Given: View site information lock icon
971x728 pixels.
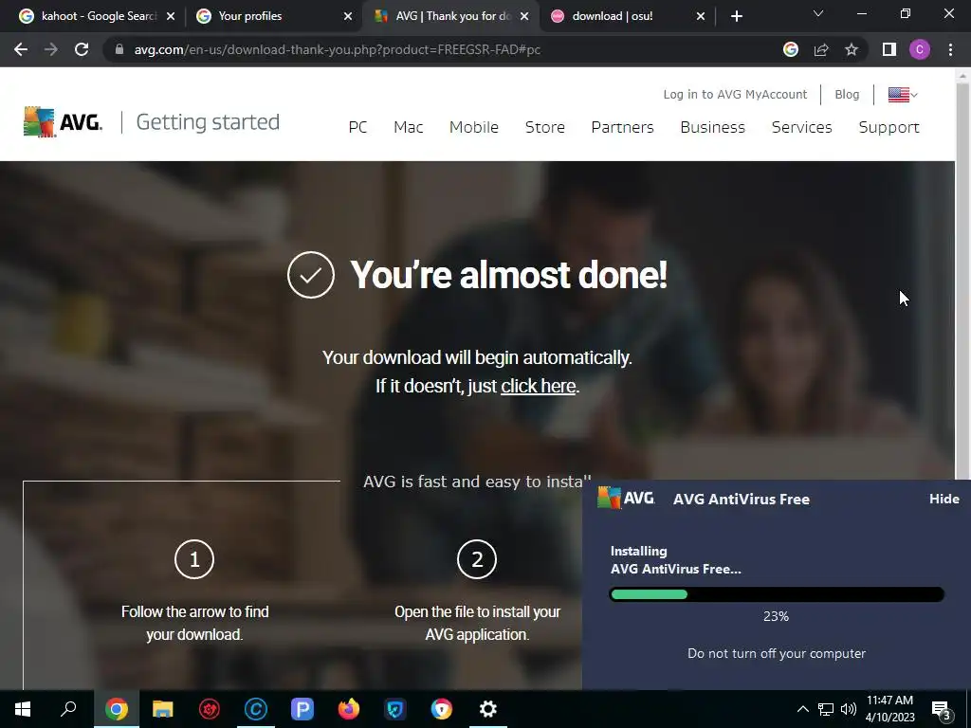Looking at the screenshot, I should coord(119,49).
